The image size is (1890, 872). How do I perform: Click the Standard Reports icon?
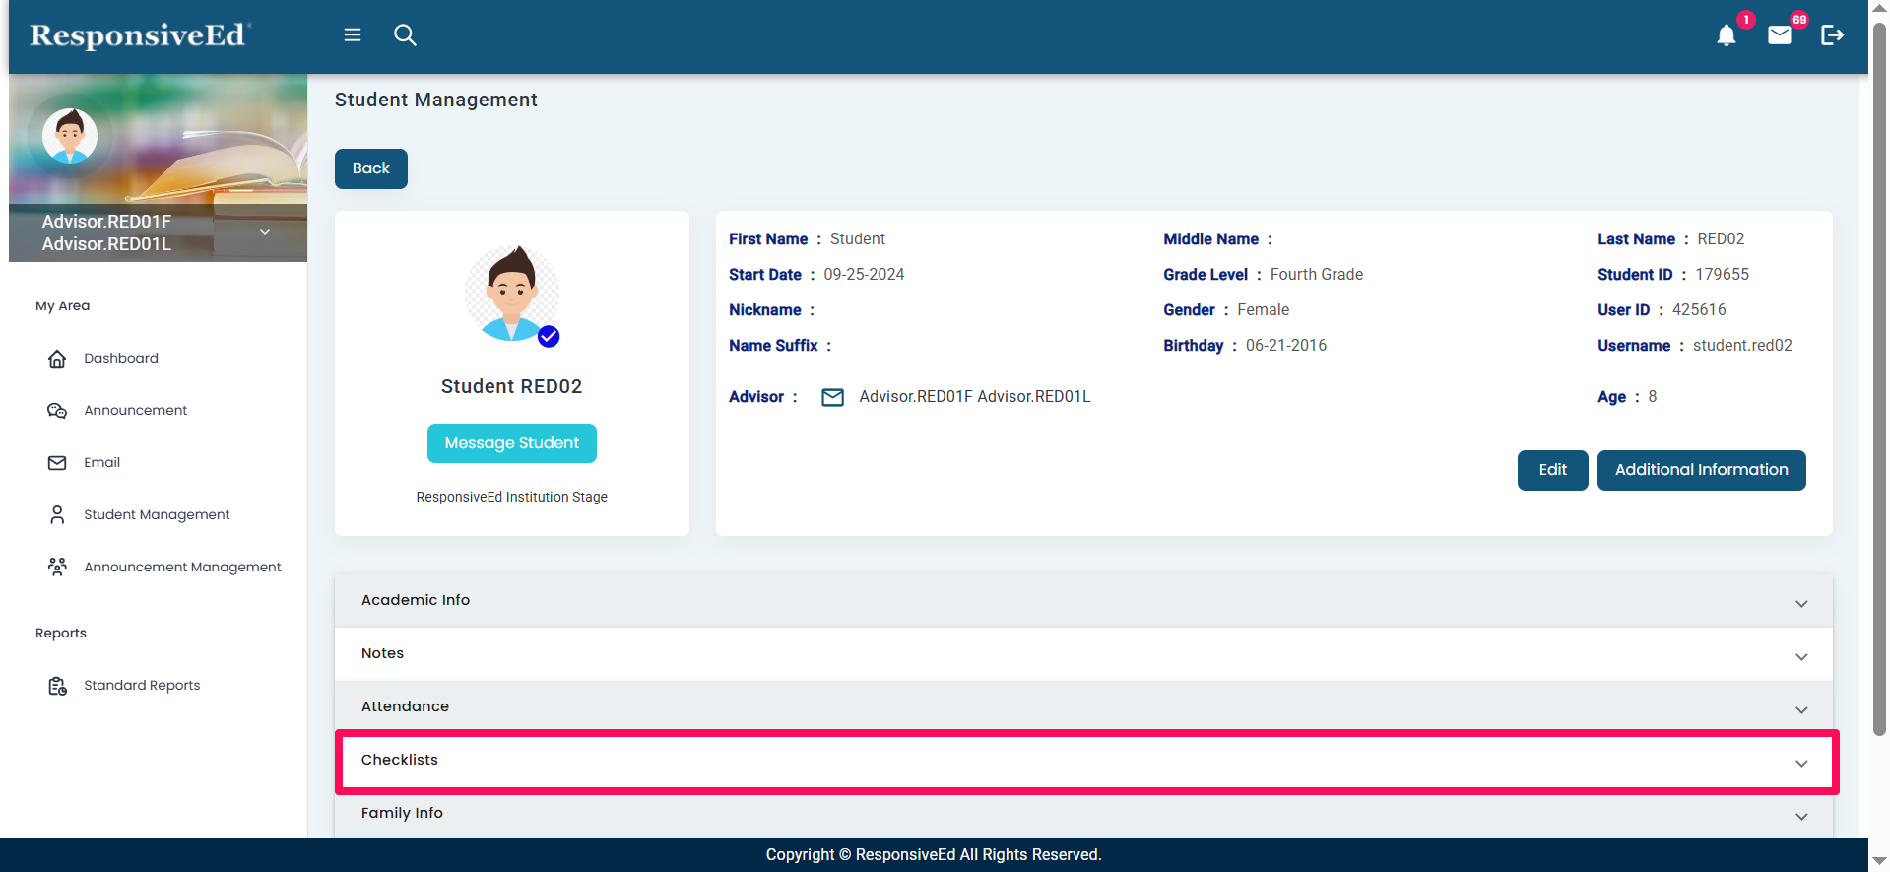click(x=57, y=686)
